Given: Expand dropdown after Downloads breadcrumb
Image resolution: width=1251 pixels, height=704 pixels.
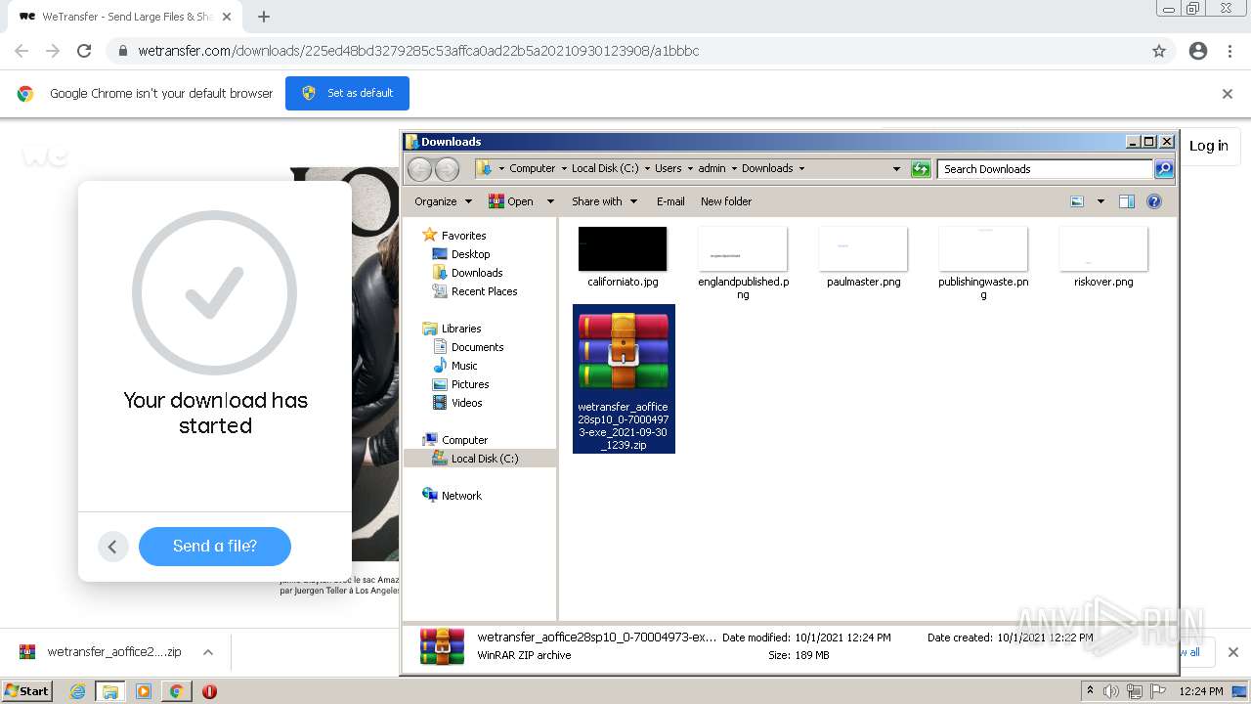Looking at the screenshot, I should 802,169.
